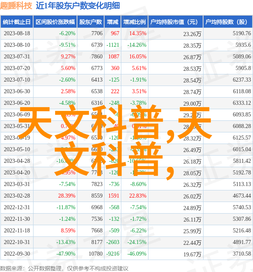Click shareholder count 10780
This screenshot has width=253, height=272.
coord(95,254)
